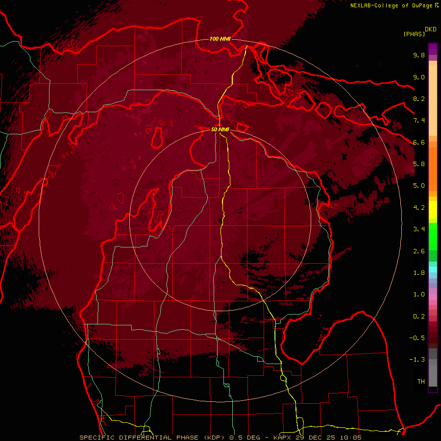
Task: Click the 9.8 value on the legend
Action: (x=419, y=55)
